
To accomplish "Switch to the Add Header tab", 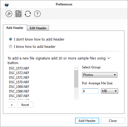I will [x=15, y=28].
